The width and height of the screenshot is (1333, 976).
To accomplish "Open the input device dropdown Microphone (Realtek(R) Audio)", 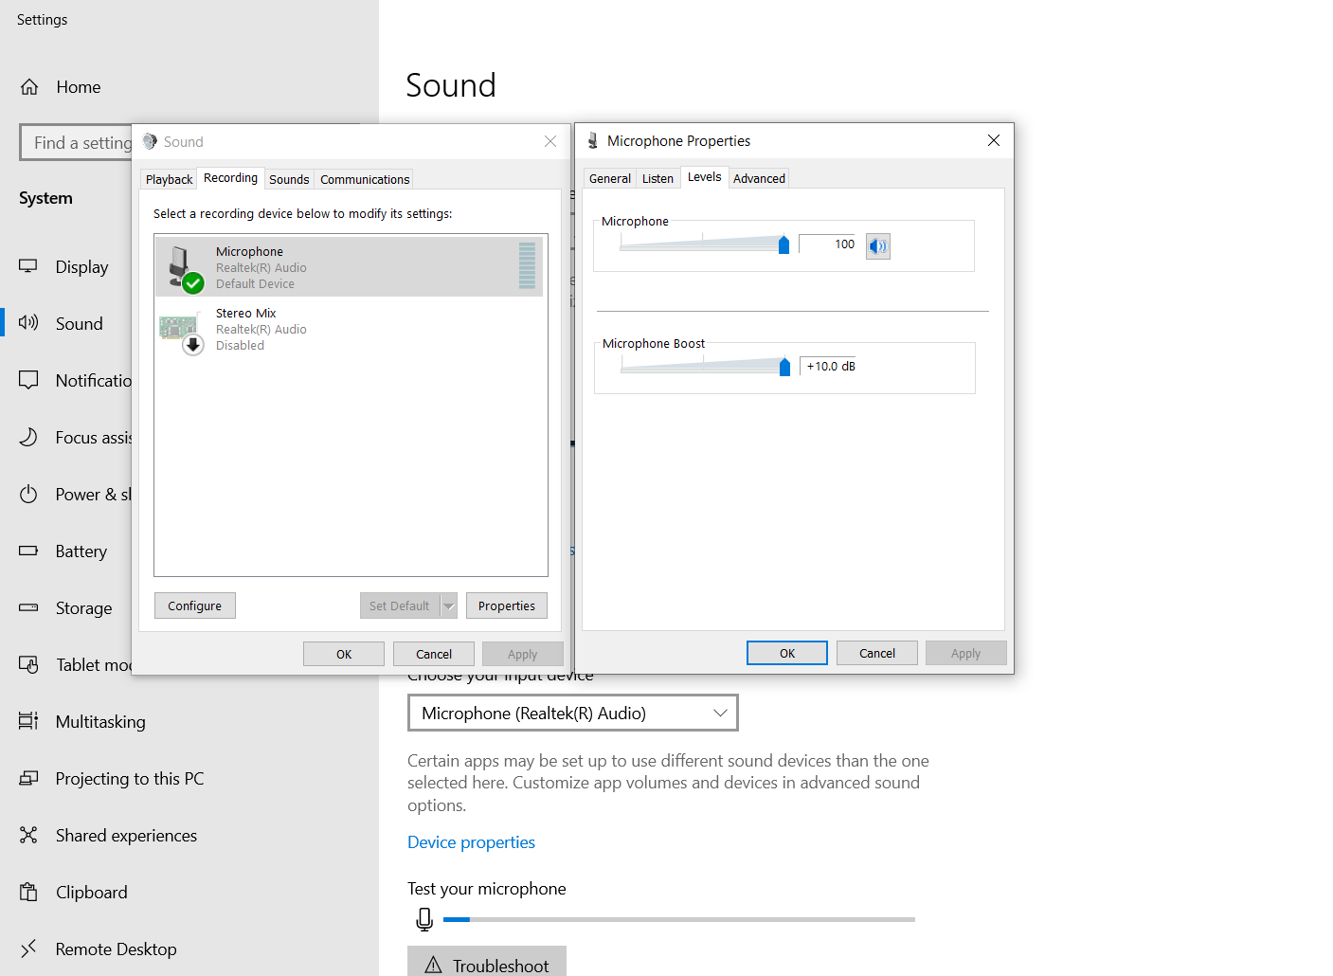I will click(573, 713).
